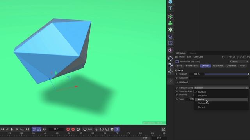Viewport: 250px width, 140px height.
Task: Open the Volume Builder gear-shaped icon
Action: (170, 30)
